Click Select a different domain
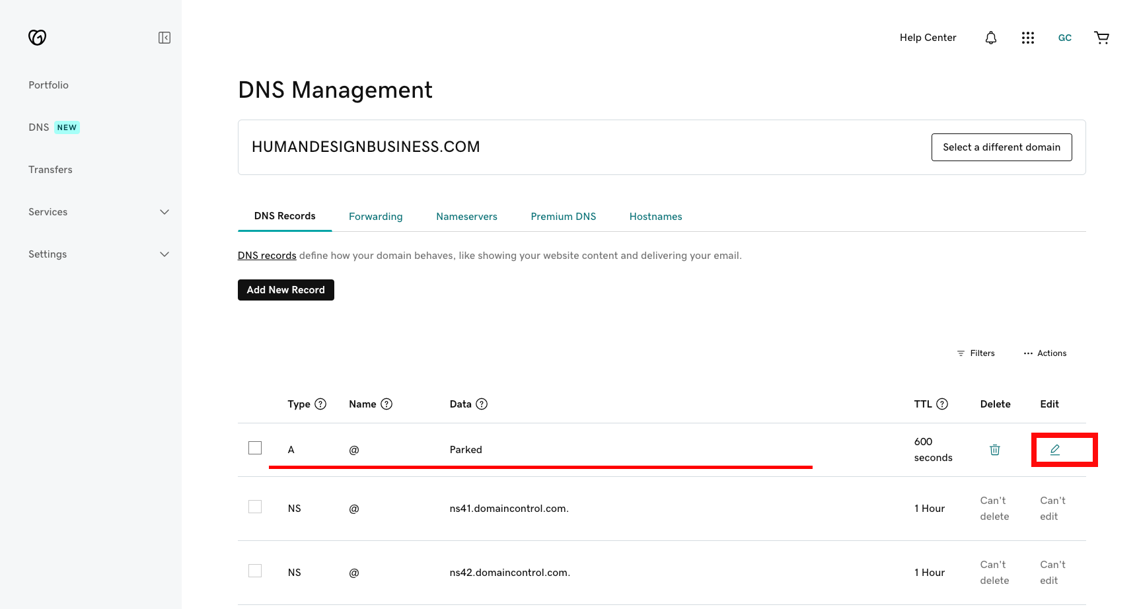1139x609 pixels. click(1002, 147)
